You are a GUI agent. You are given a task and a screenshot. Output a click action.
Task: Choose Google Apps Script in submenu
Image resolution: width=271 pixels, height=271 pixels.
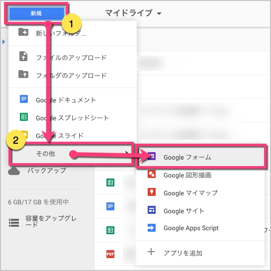tap(191, 228)
